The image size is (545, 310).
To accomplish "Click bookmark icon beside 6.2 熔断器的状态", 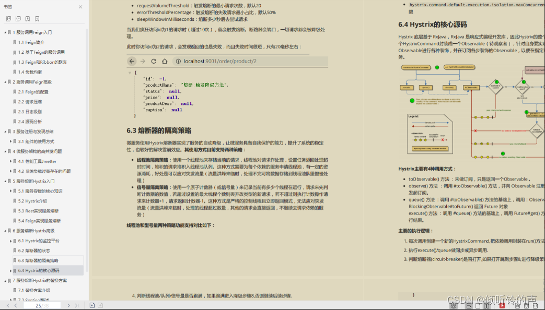I will 15,251.
